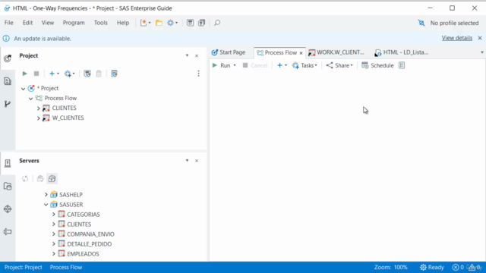The image size is (486, 273).
Task: Click the Run button in Process Flow
Action: [x=222, y=65]
